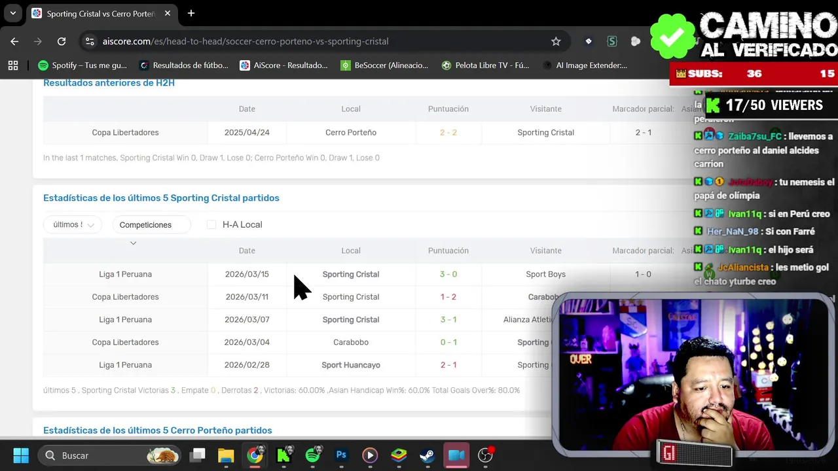Open File Explorer from the taskbar
838x471 pixels.
[x=226, y=455]
